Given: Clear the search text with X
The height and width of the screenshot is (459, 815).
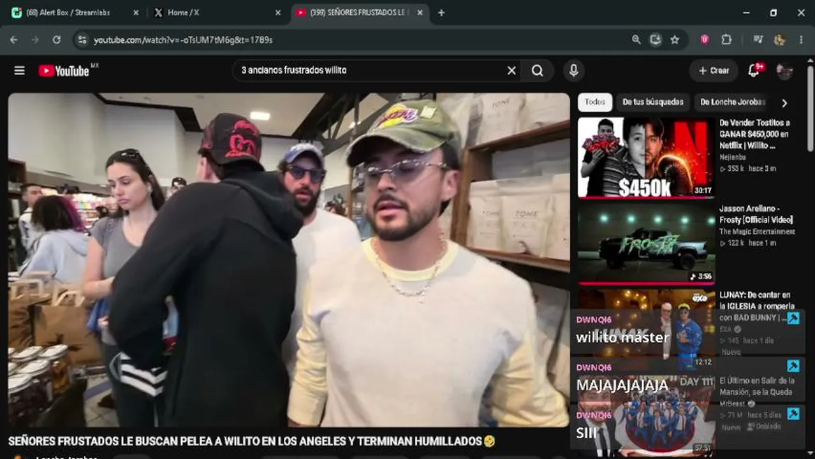Looking at the screenshot, I should [x=511, y=71].
